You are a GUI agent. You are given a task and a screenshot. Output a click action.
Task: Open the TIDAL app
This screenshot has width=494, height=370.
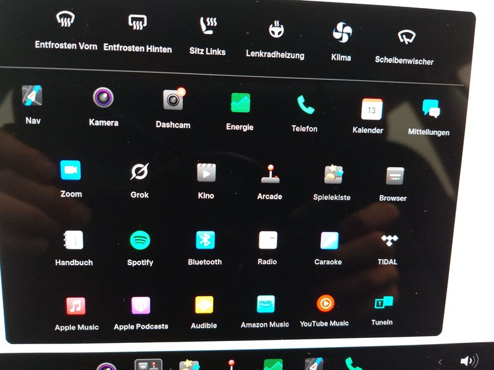pyautogui.click(x=390, y=240)
